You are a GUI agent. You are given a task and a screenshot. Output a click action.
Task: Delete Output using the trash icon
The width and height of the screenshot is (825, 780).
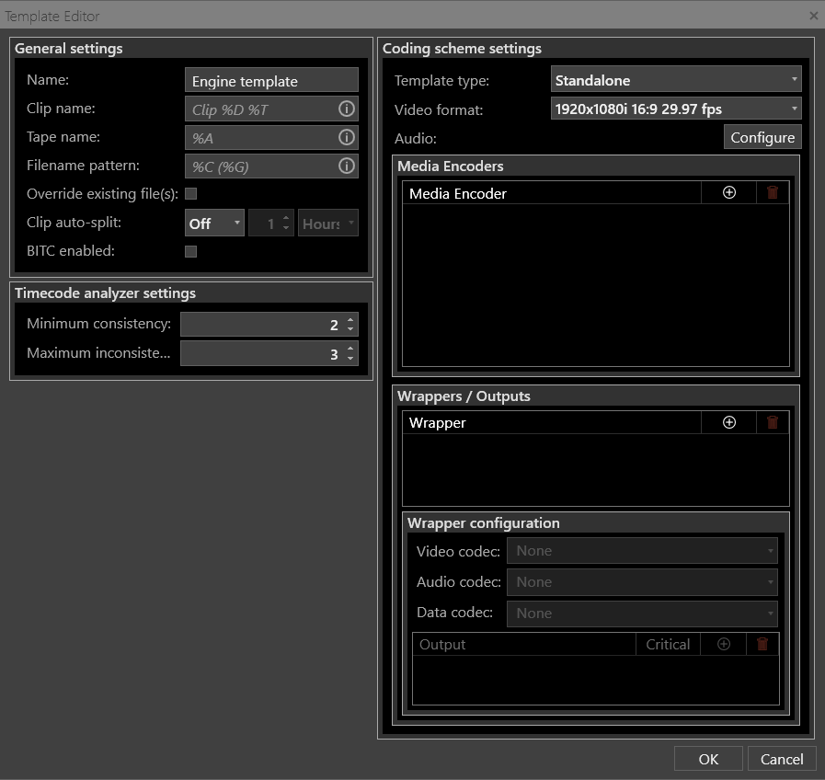[762, 644]
